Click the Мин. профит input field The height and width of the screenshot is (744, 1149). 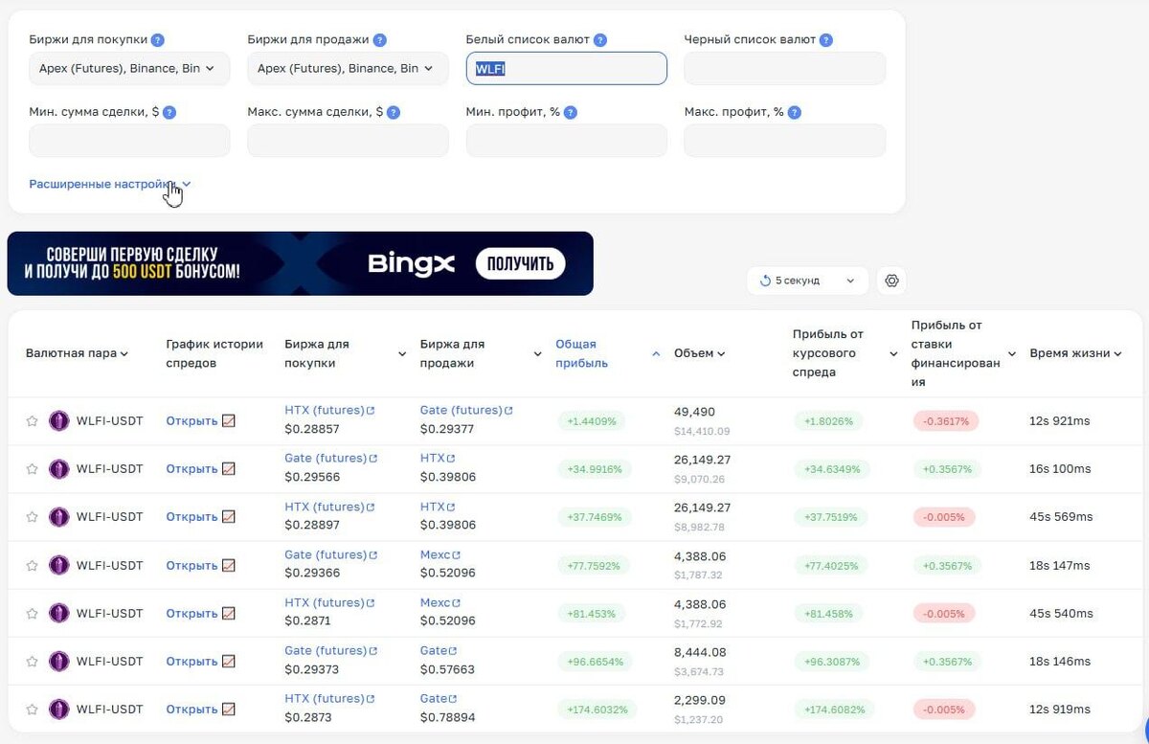(566, 141)
